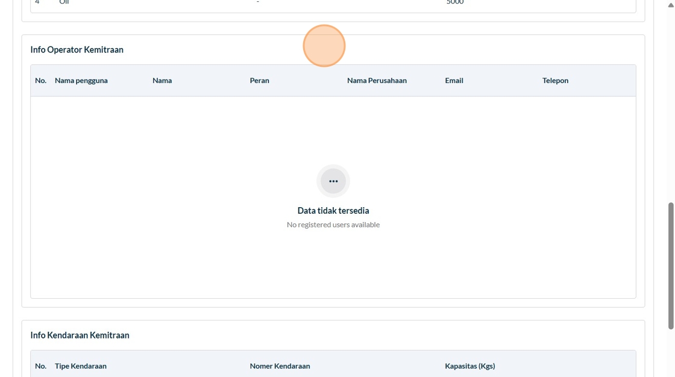Viewport: 675px width, 377px height.
Task: Click the Email column header
Action: pyautogui.click(x=454, y=81)
